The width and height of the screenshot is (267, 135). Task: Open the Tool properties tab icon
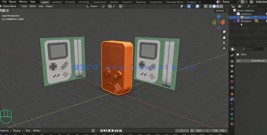pos(232,55)
